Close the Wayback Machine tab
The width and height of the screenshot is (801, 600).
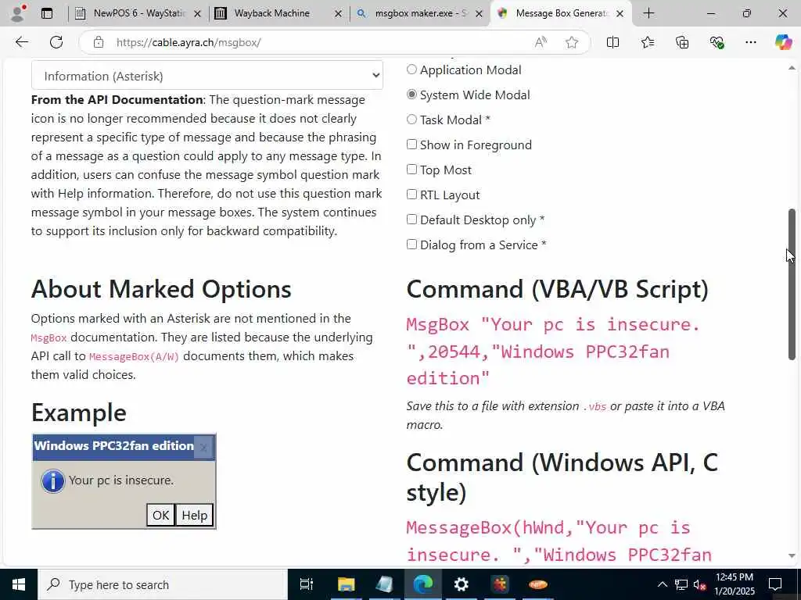(x=338, y=14)
